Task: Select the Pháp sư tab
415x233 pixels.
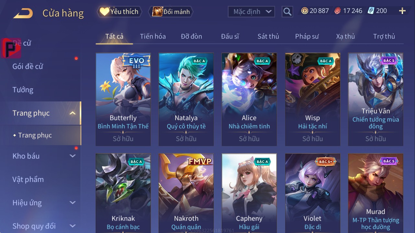Action: coord(307,36)
